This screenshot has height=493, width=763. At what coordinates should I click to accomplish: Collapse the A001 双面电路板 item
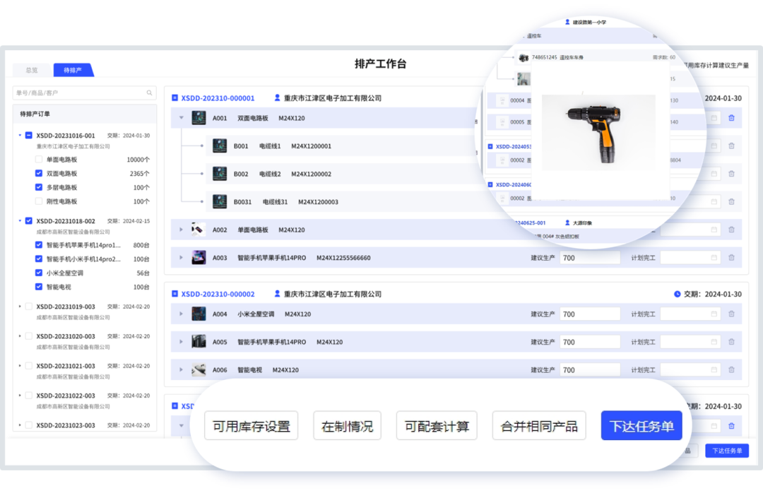tap(182, 118)
